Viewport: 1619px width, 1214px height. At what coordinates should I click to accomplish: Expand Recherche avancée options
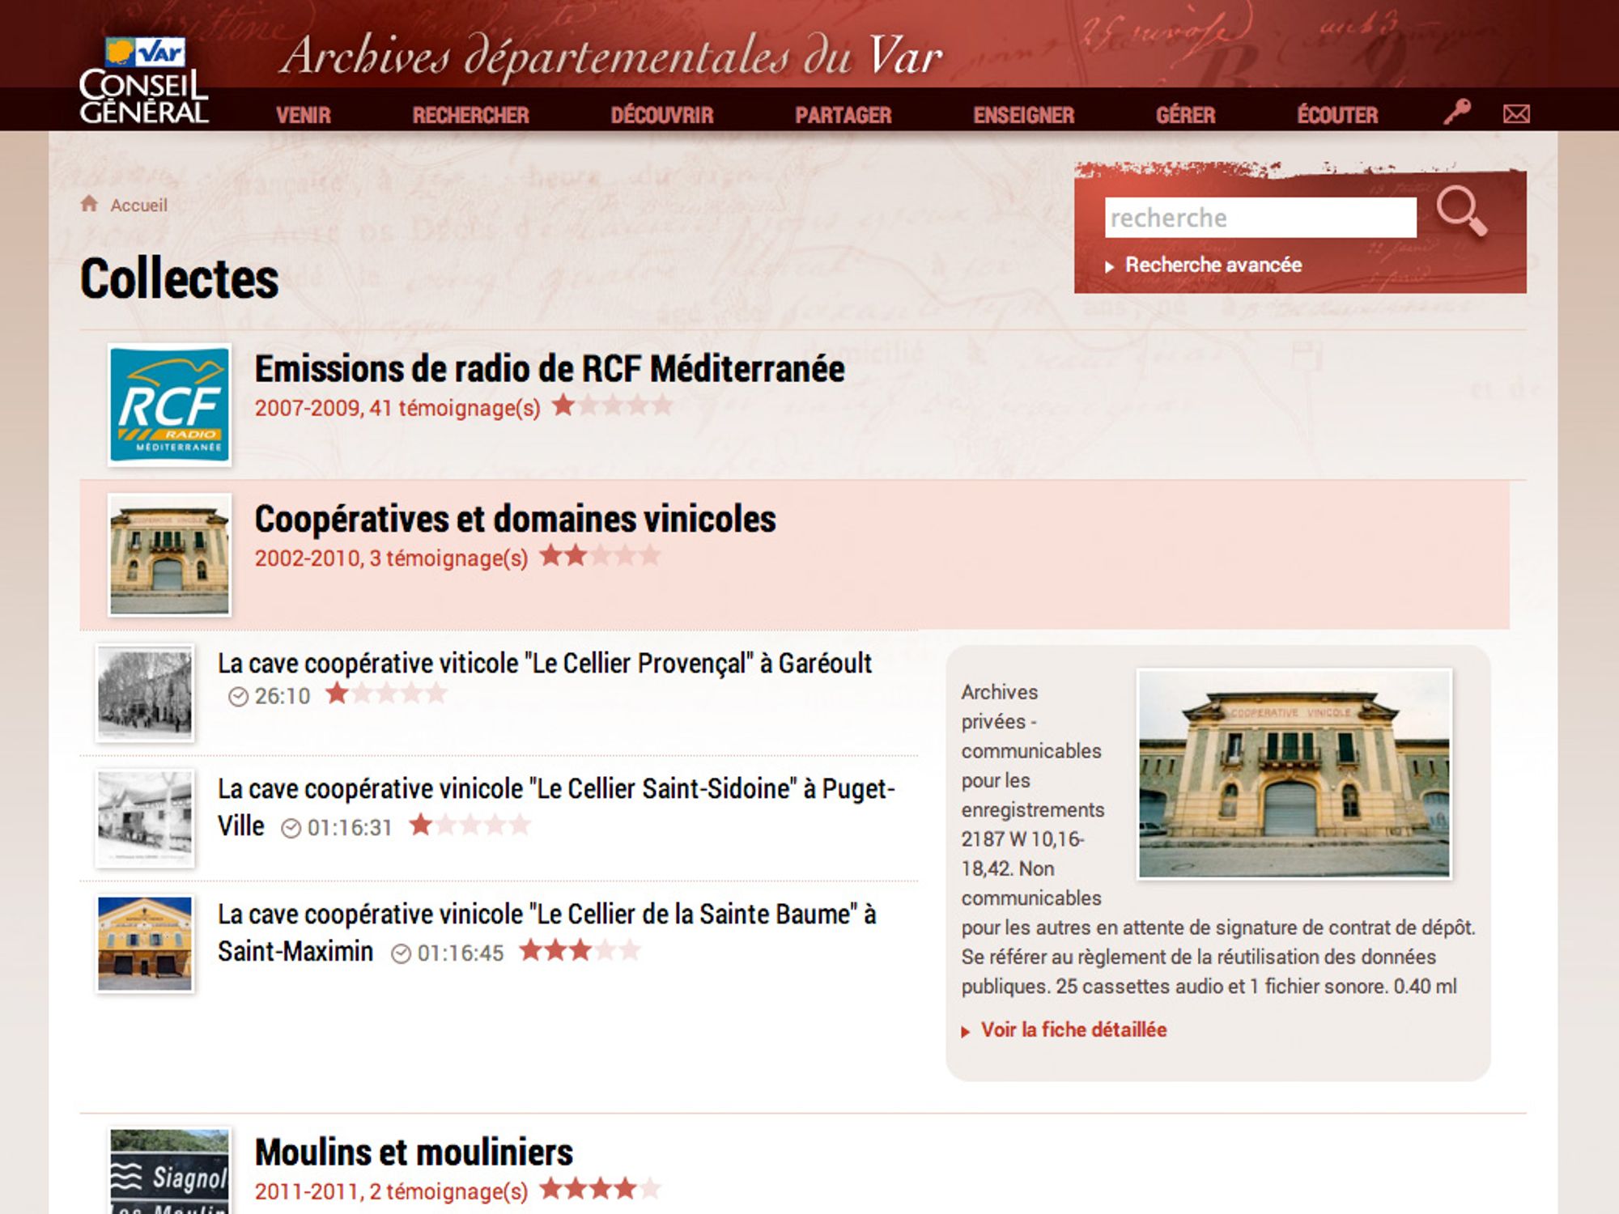tap(1213, 265)
